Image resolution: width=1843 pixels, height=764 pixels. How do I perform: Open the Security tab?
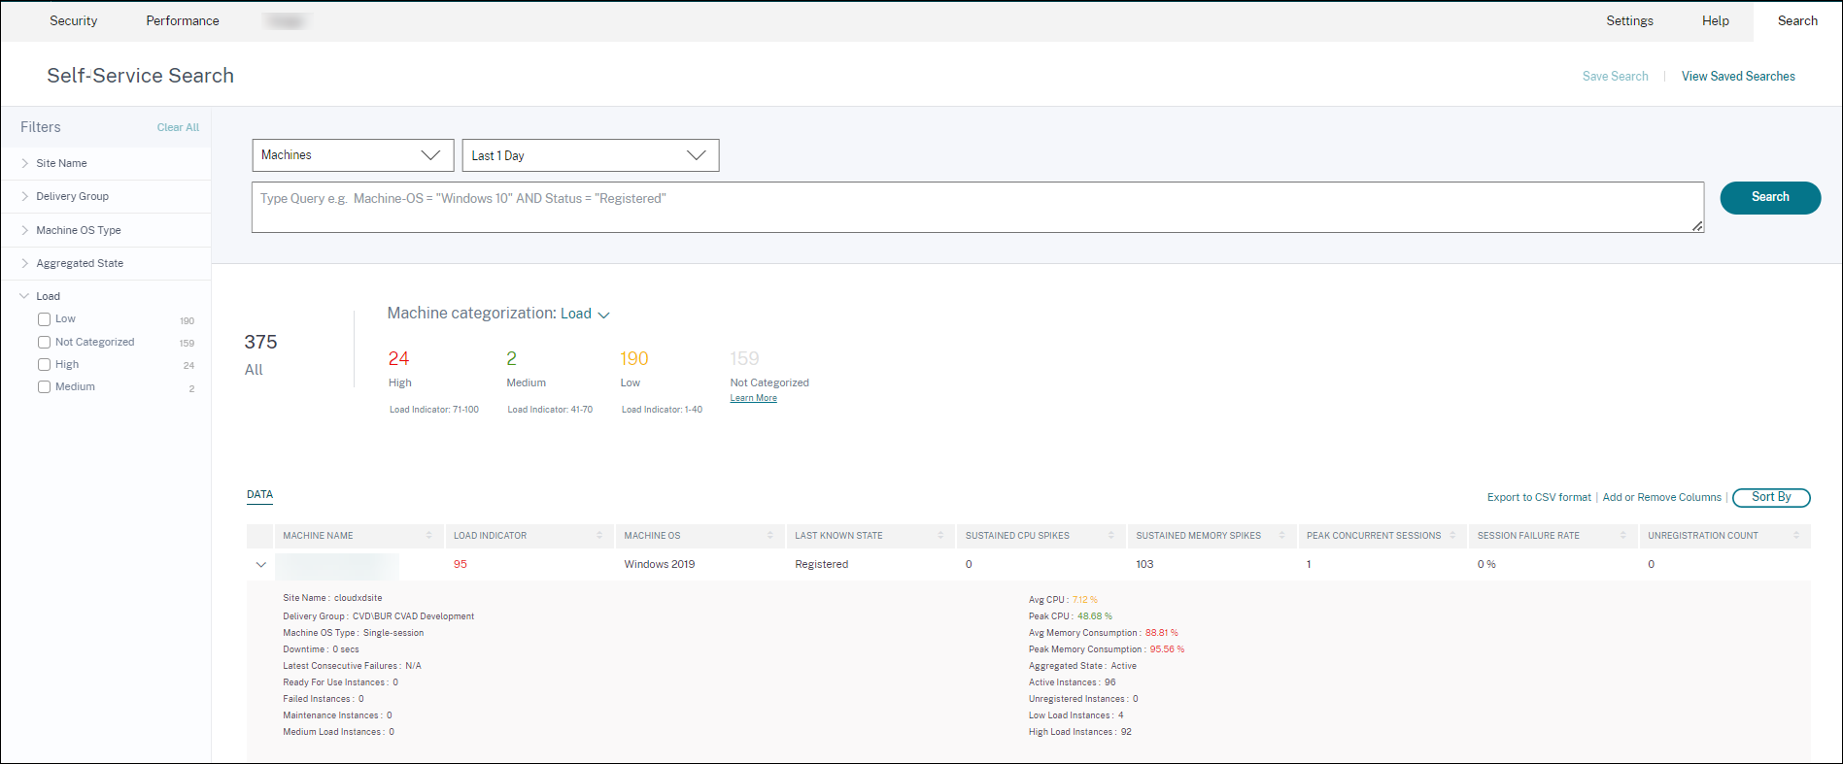pyautogui.click(x=74, y=20)
